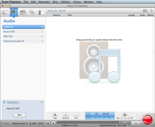Click the 0 Bytes on 1 disc text
The width and height of the screenshot is (155, 127).
click(x=69, y=125)
